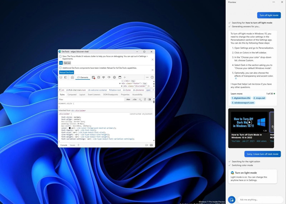Open the Console tool icon with red error dot

pos(94,77)
